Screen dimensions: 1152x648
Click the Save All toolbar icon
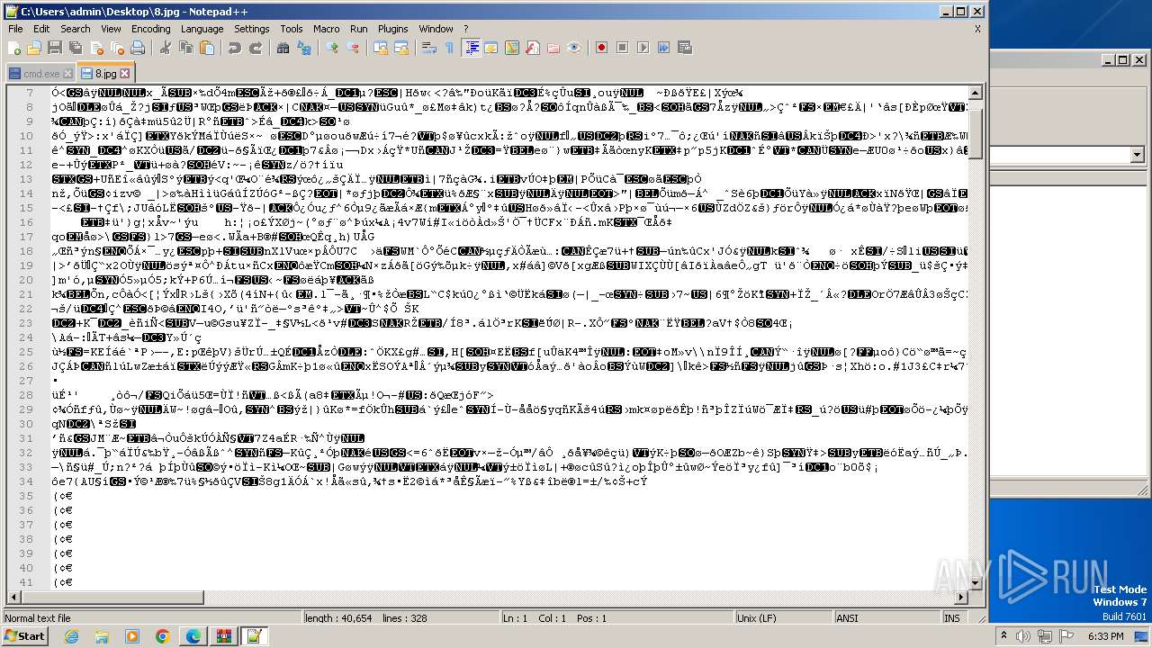(x=75, y=48)
